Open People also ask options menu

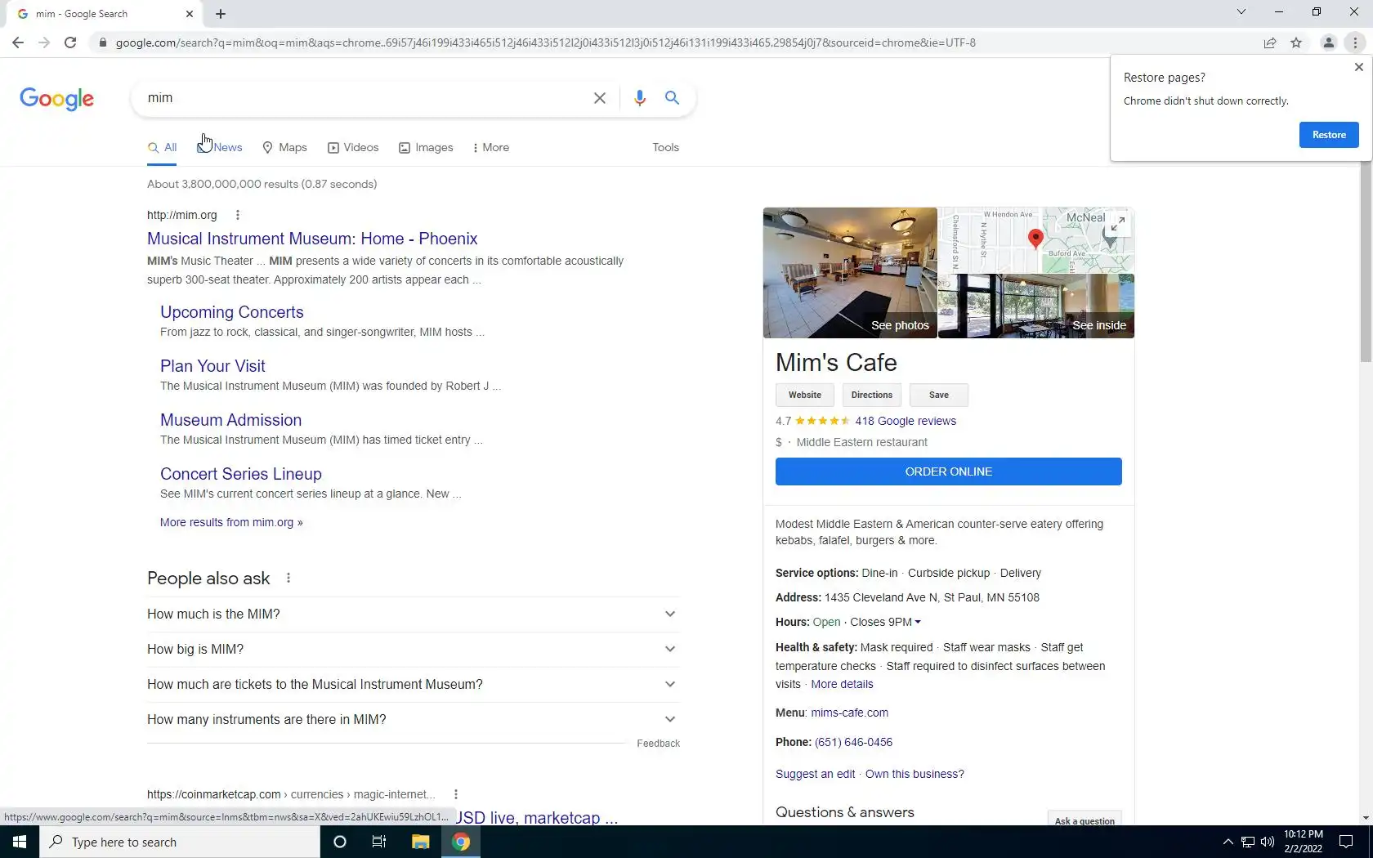288,579
